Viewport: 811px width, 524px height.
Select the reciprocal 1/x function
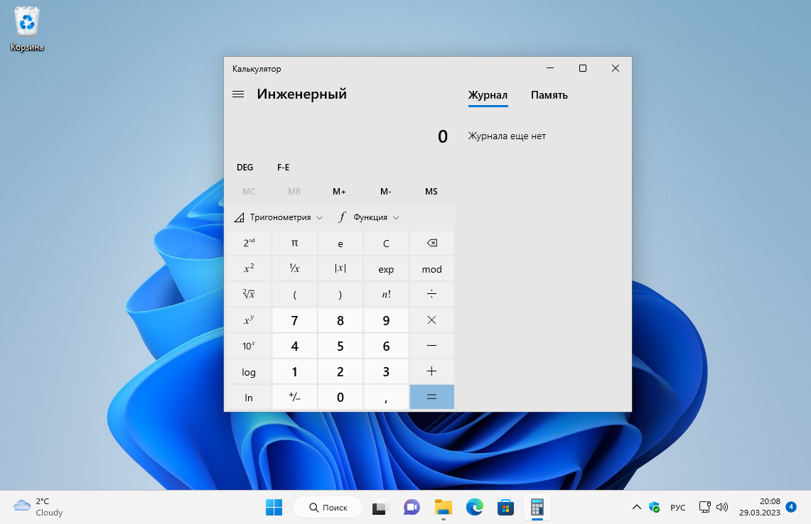(x=294, y=268)
